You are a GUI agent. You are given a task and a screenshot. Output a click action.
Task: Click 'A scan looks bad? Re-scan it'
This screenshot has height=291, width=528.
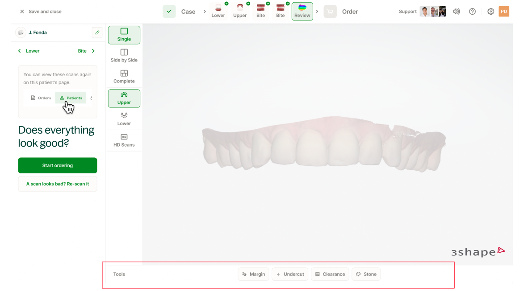click(x=58, y=184)
